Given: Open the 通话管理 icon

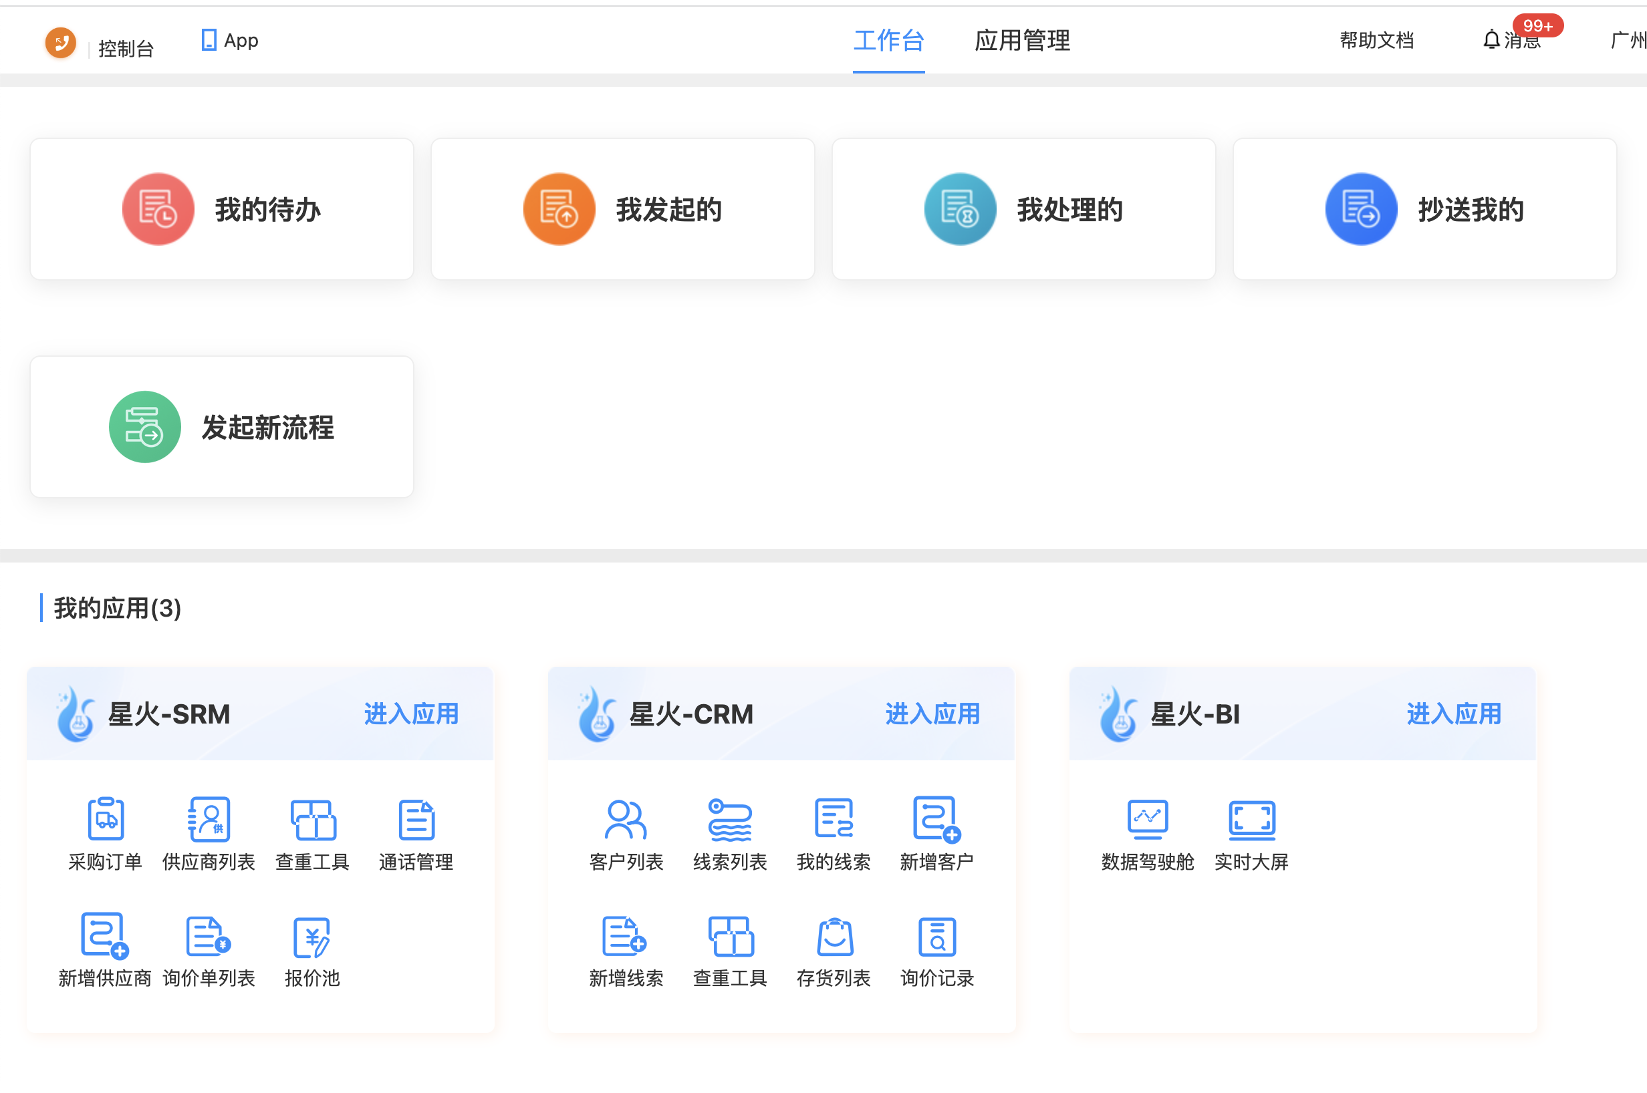Looking at the screenshot, I should [416, 820].
